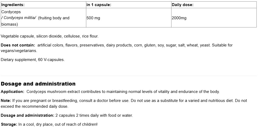Click the "Daily dose:" column header
258x127 pixels.
pyautogui.click(x=183, y=5)
